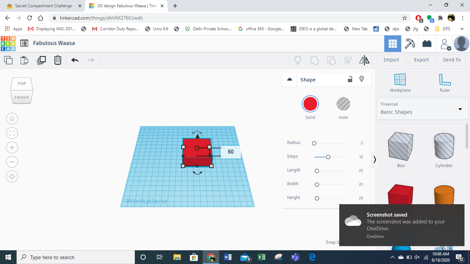Toggle the shape lock icon

[x=350, y=79]
